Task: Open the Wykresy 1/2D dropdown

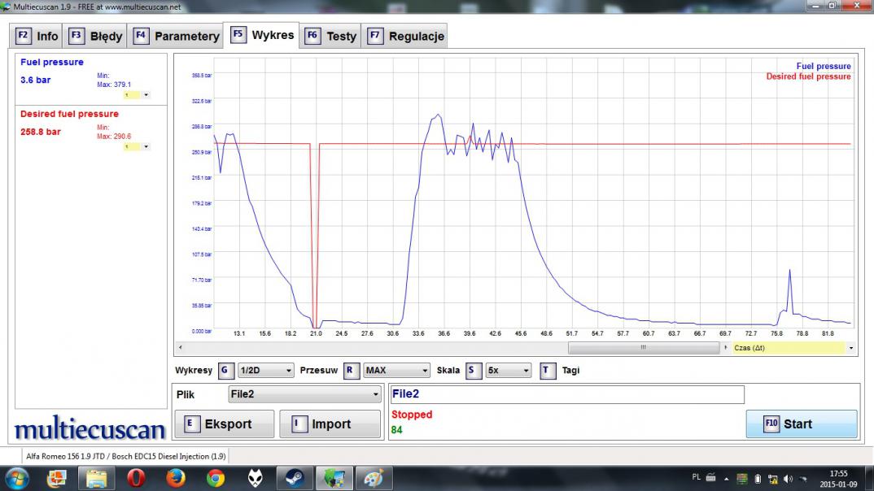Action: (x=265, y=371)
